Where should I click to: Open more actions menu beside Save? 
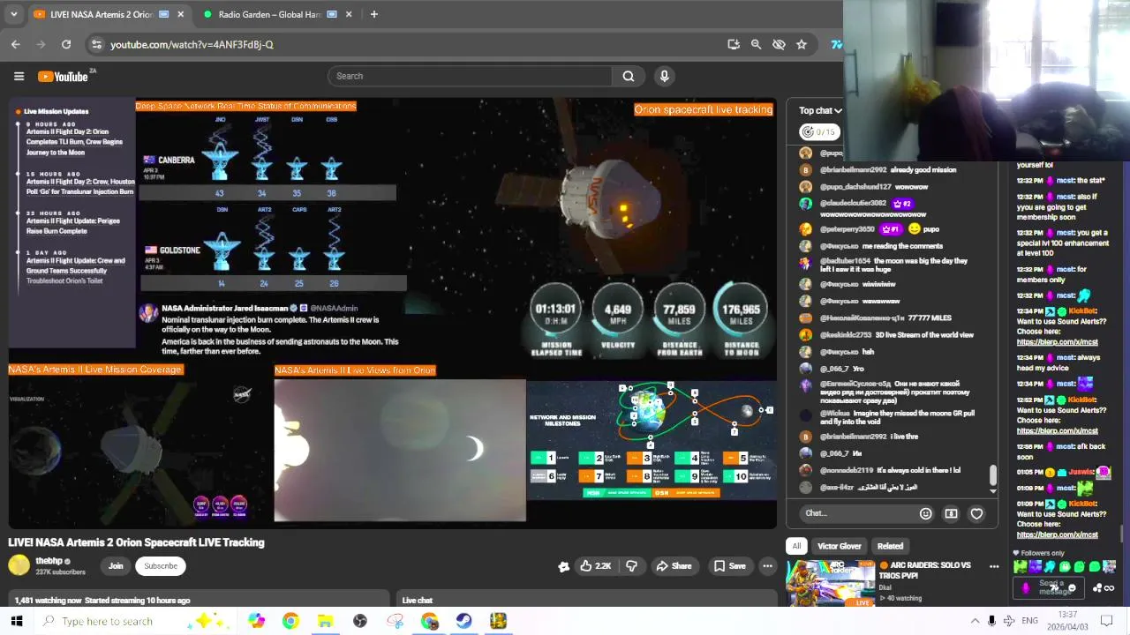click(x=768, y=566)
